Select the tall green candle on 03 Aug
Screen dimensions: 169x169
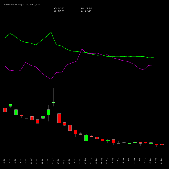pos(86,138)
